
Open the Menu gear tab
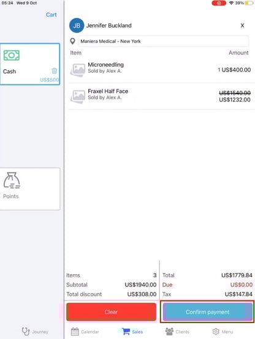(x=223, y=332)
